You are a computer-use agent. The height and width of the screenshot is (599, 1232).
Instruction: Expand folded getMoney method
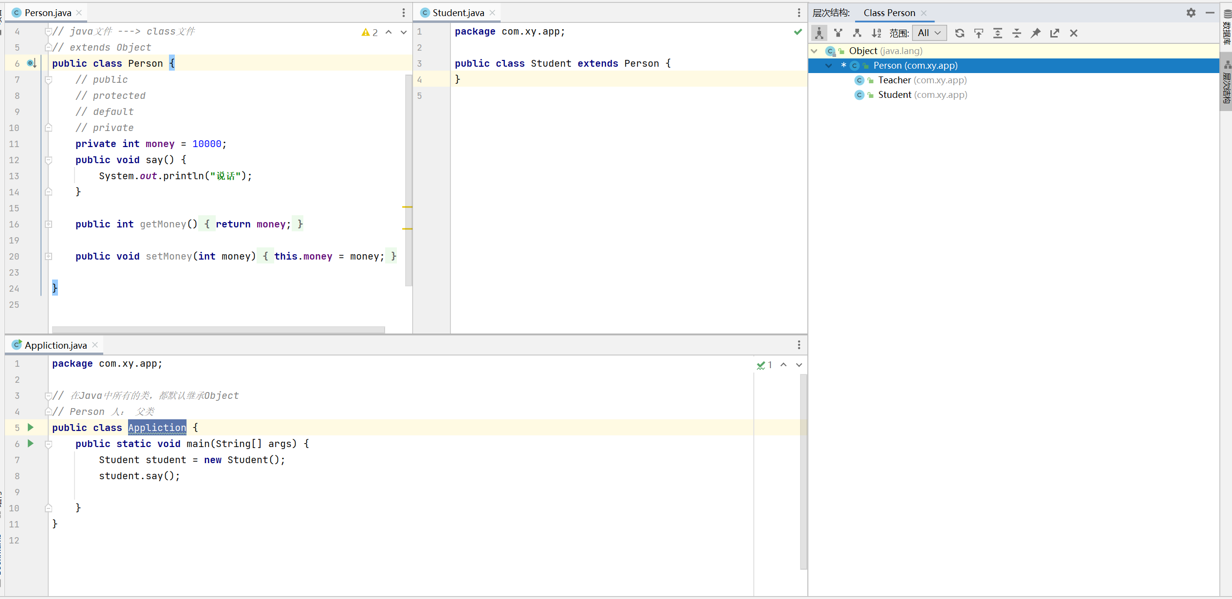click(x=49, y=224)
